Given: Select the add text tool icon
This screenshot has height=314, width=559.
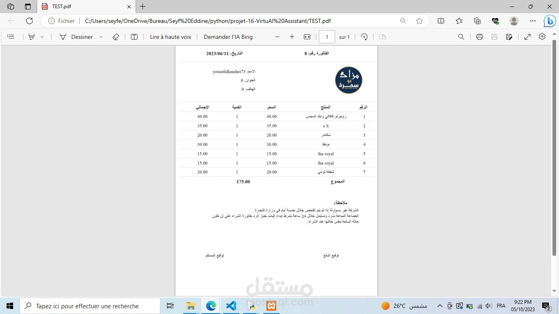Looking at the screenshot, I should (x=134, y=37).
